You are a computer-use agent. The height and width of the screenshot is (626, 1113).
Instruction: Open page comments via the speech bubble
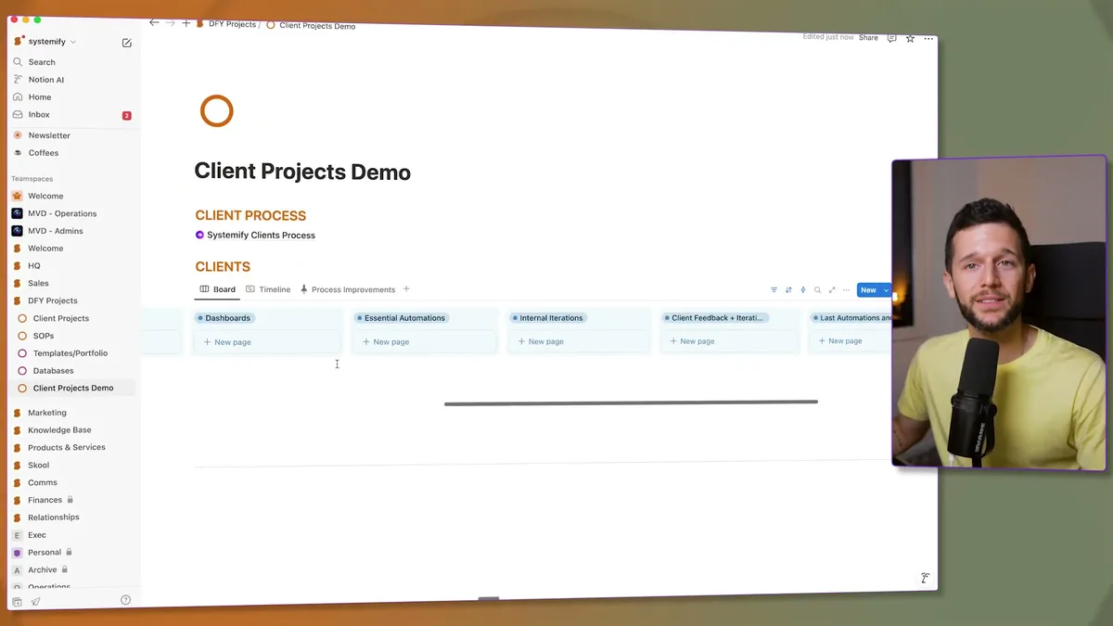click(891, 38)
